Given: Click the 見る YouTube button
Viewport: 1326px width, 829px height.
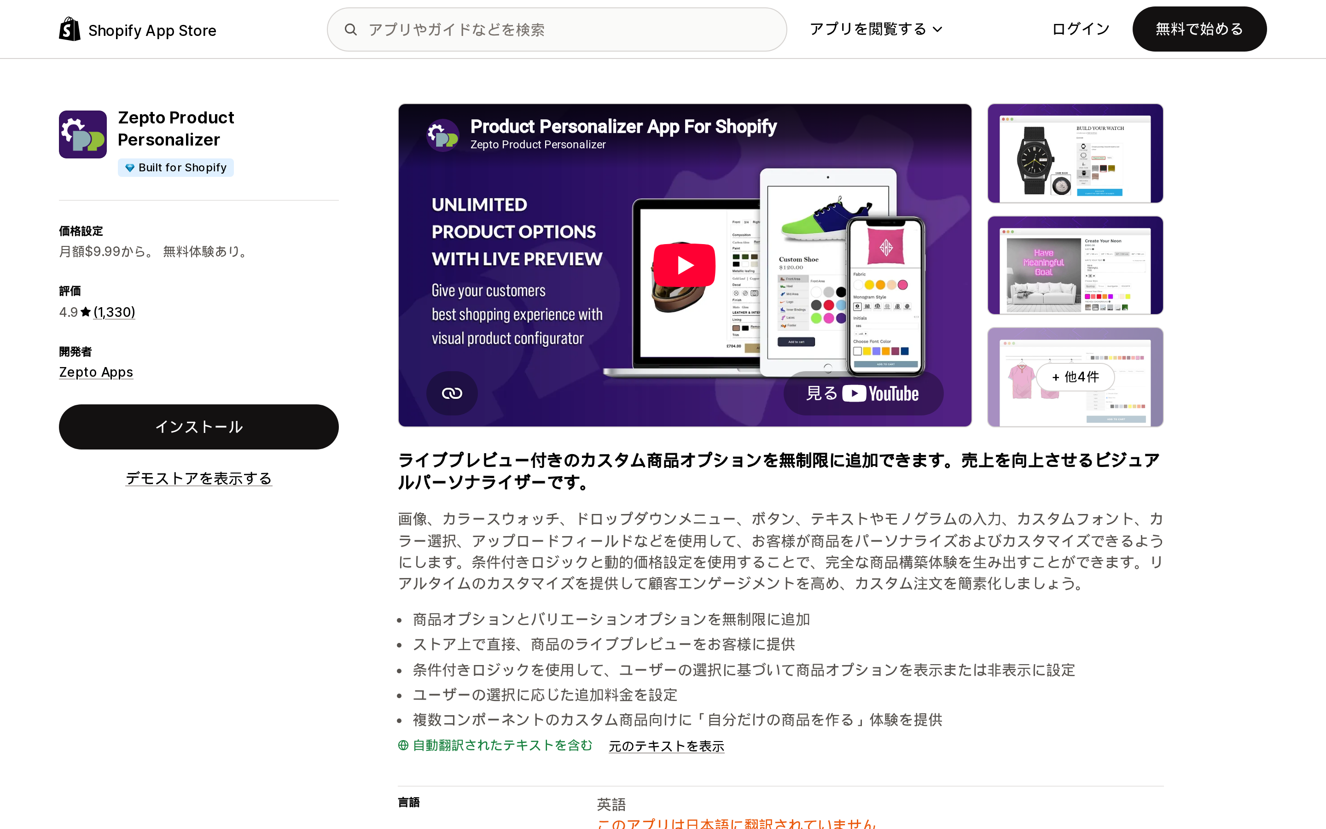Looking at the screenshot, I should [x=863, y=393].
